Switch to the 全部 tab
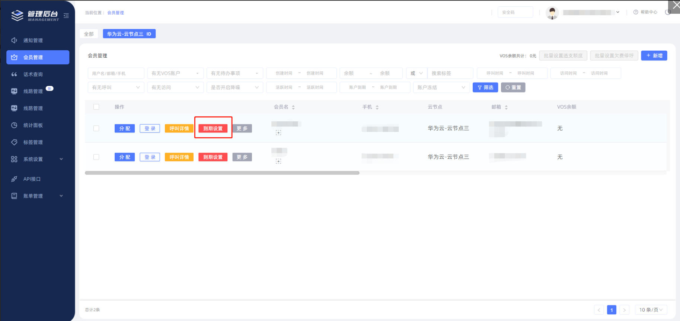The width and height of the screenshot is (680, 321). tap(89, 34)
